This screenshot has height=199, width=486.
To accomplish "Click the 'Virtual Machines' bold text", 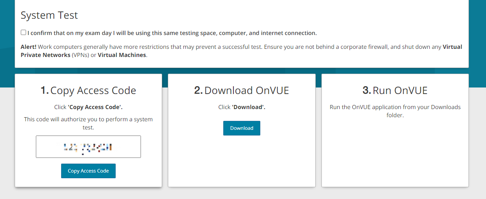I will (x=122, y=55).
